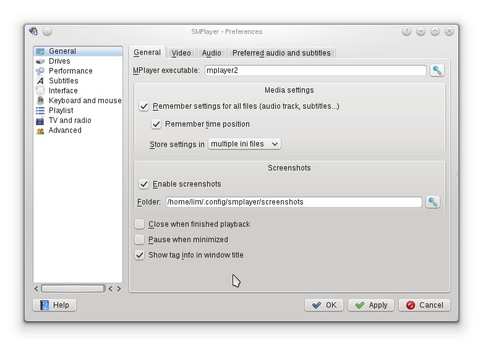Viewport: 483px width, 346px height.
Task: Enable Close when finished playback
Action: [x=140, y=224]
